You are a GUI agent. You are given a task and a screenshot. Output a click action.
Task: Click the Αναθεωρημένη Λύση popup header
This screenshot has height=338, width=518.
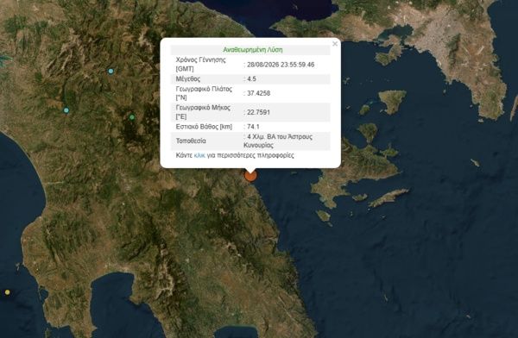[253, 50]
